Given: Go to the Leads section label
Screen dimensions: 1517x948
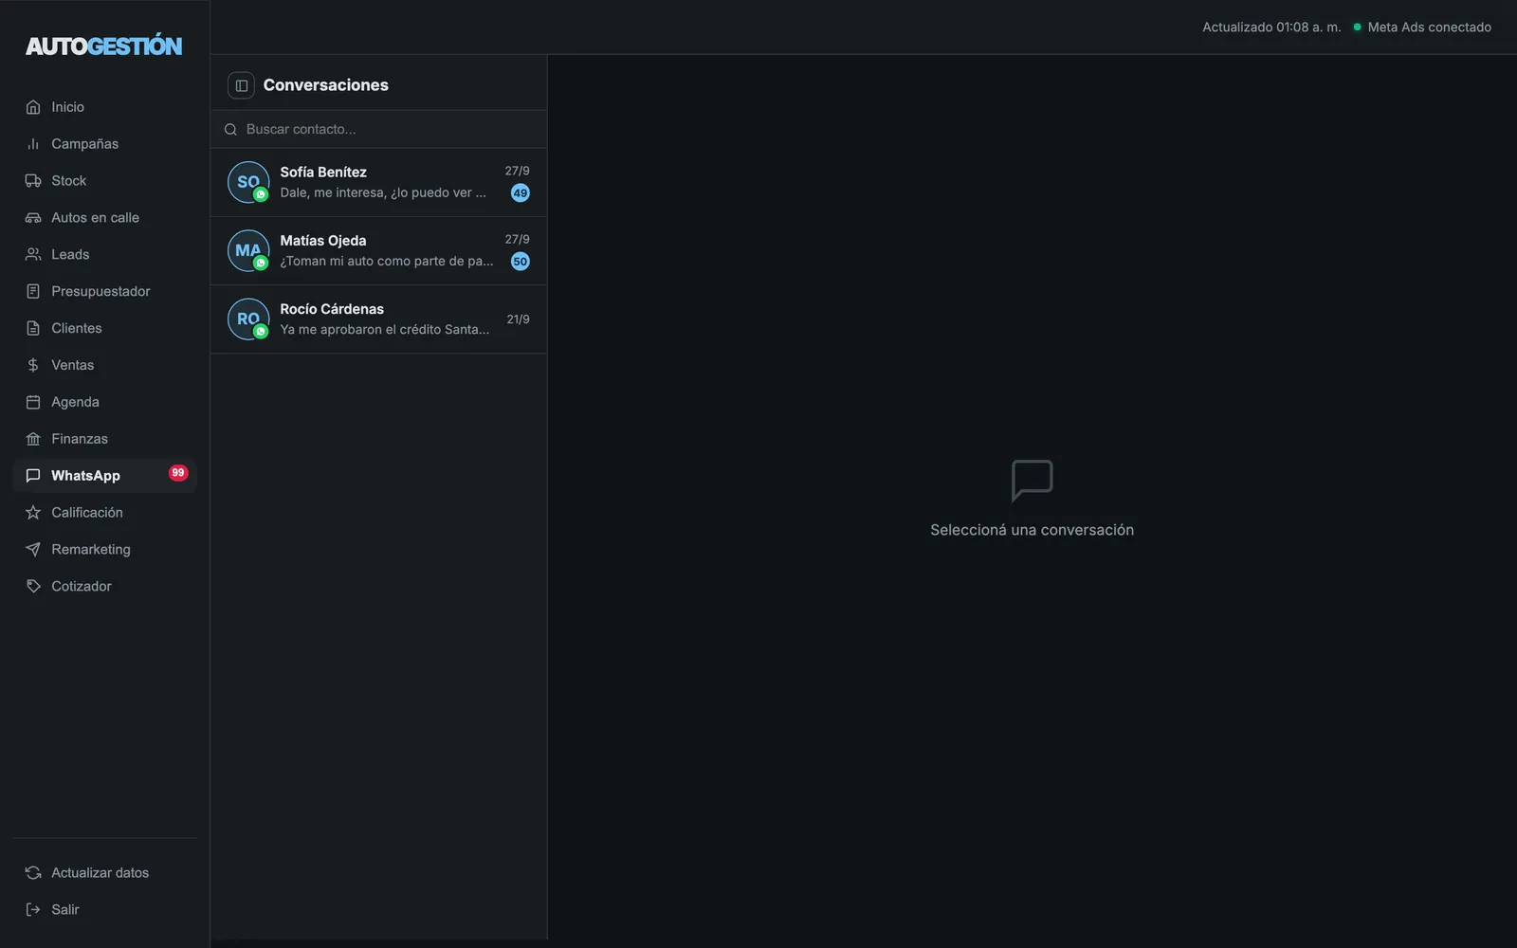Looking at the screenshot, I should pyautogui.click(x=70, y=255).
